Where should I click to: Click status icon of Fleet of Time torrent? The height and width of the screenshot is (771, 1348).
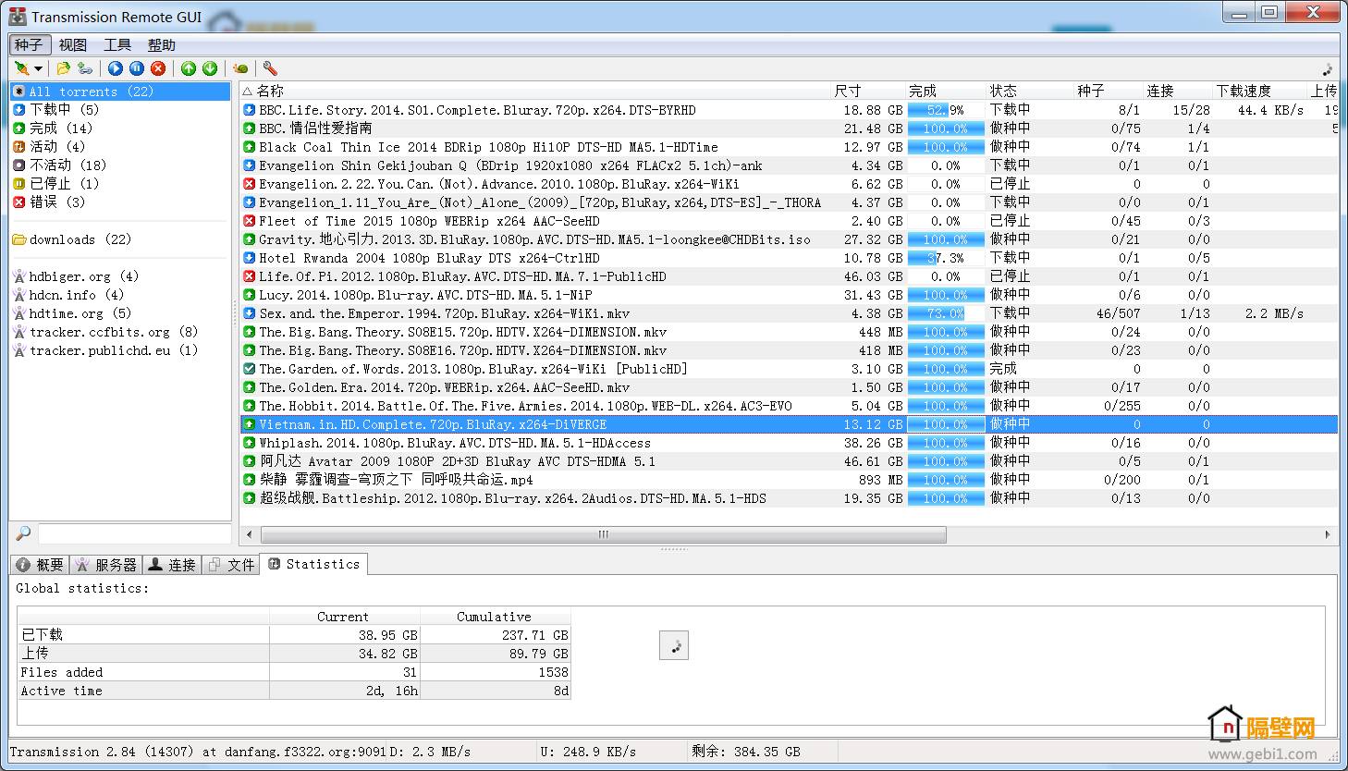[249, 221]
